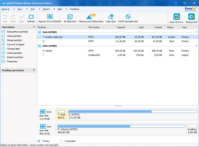Launch Cleanup and Optimization
This screenshot has height=147, width=199.
click(91, 17)
